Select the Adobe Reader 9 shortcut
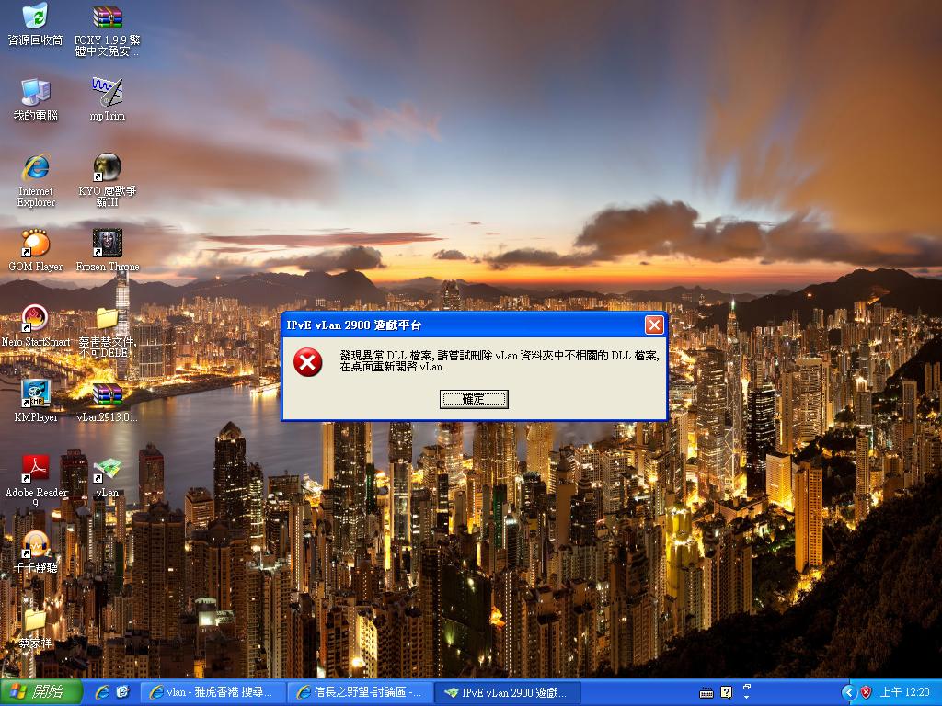Screen dimensions: 942x706 click(x=35, y=469)
